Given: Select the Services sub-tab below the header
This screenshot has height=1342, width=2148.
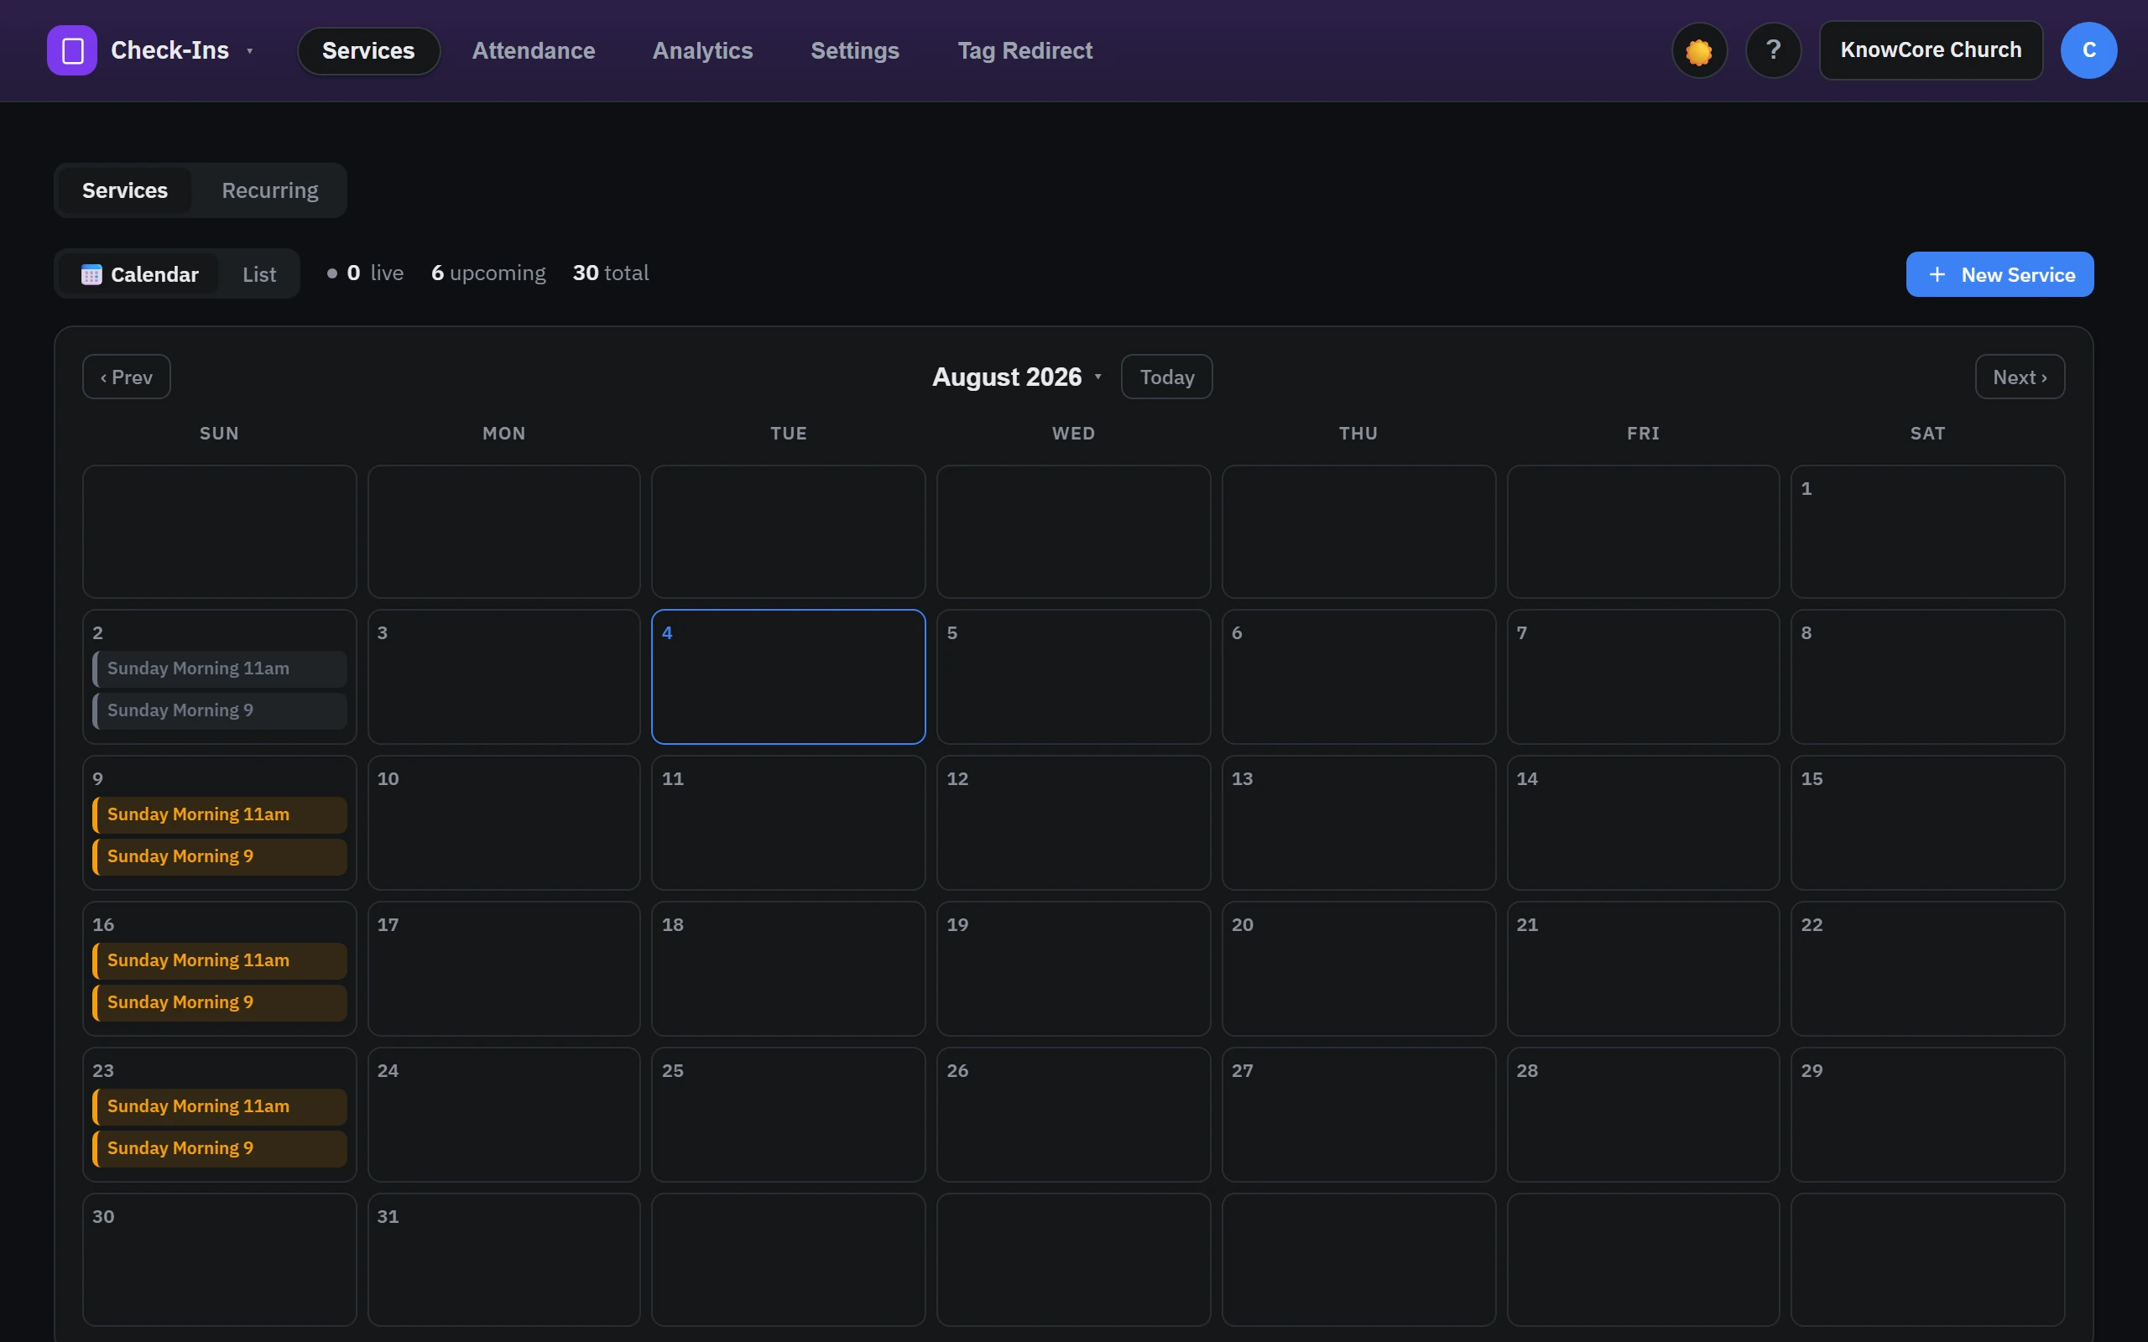Looking at the screenshot, I should [x=125, y=190].
